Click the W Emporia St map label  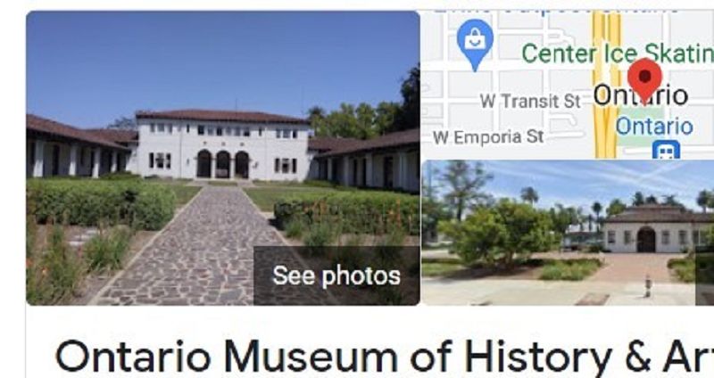[x=488, y=137]
